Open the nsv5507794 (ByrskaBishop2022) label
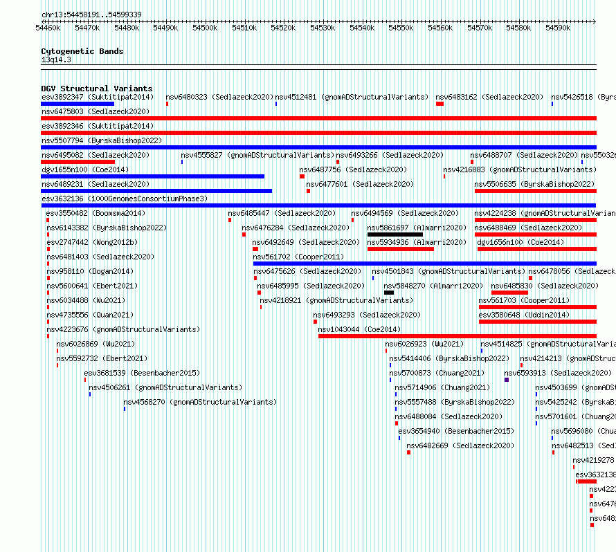Image resolution: width=616 pixels, height=552 pixels. (102, 140)
